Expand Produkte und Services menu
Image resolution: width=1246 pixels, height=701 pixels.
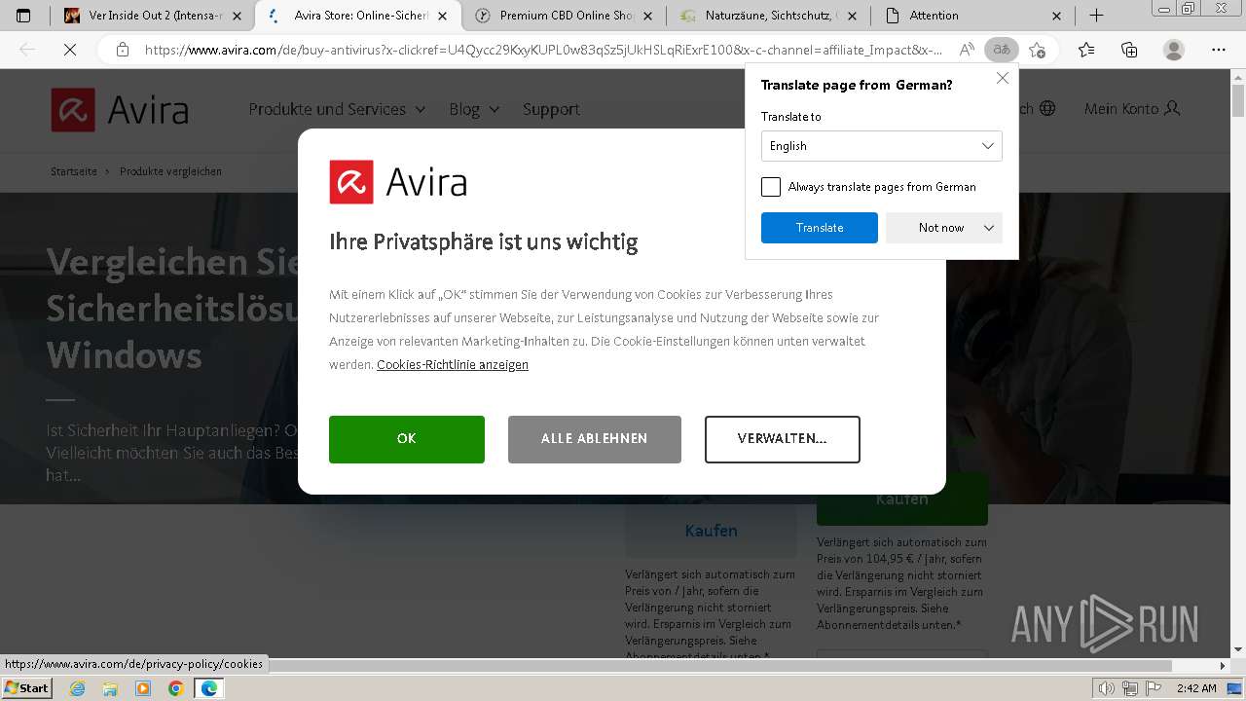(x=337, y=109)
